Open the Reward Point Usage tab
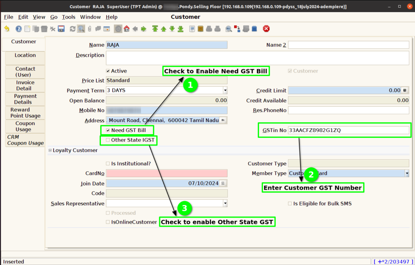This screenshot has width=415, height=265. [25, 113]
